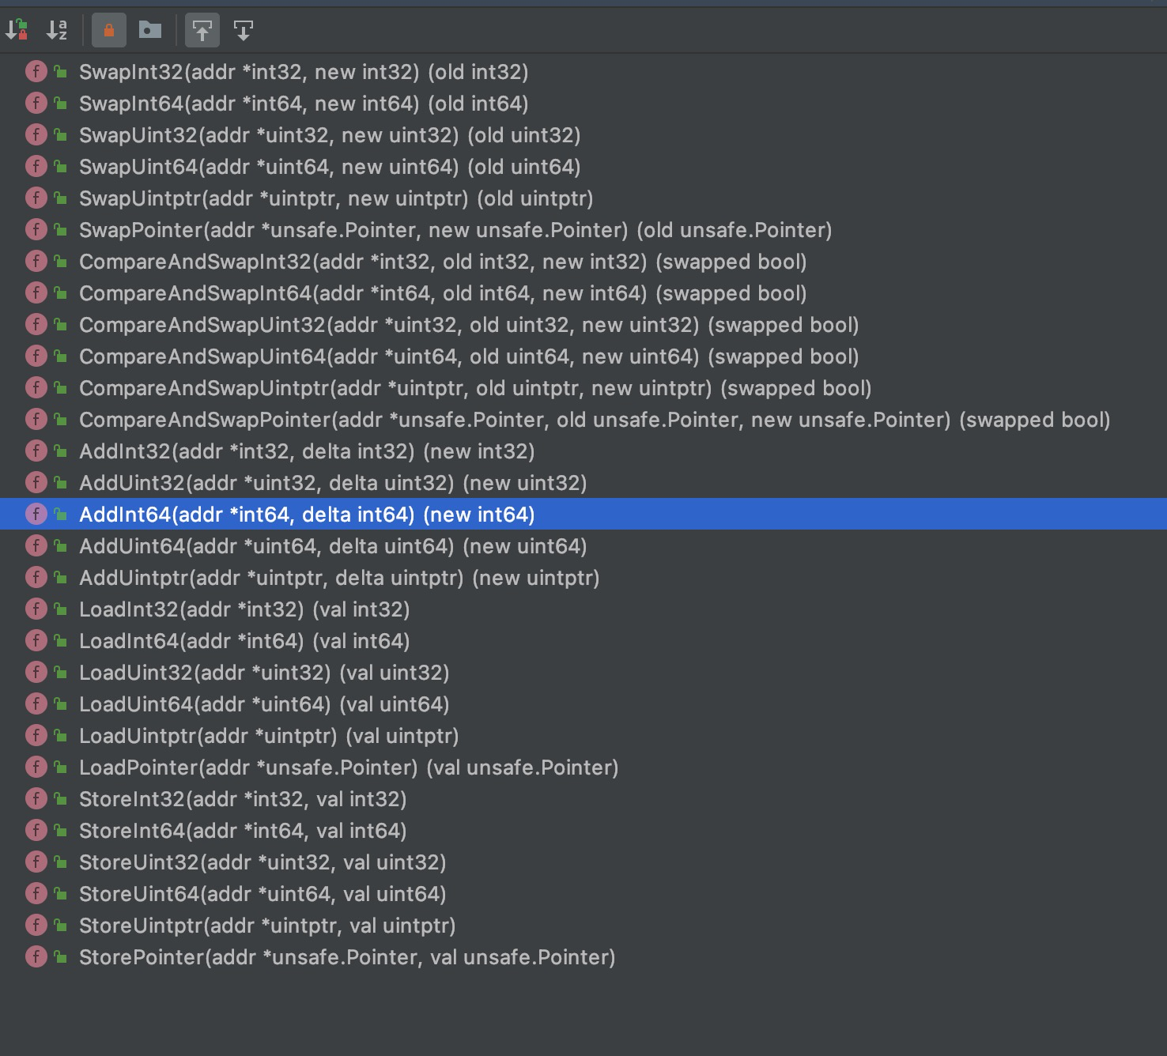
Task: Select StoreInt32(addr *int32, val int32) entry
Action: click(243, 799)
